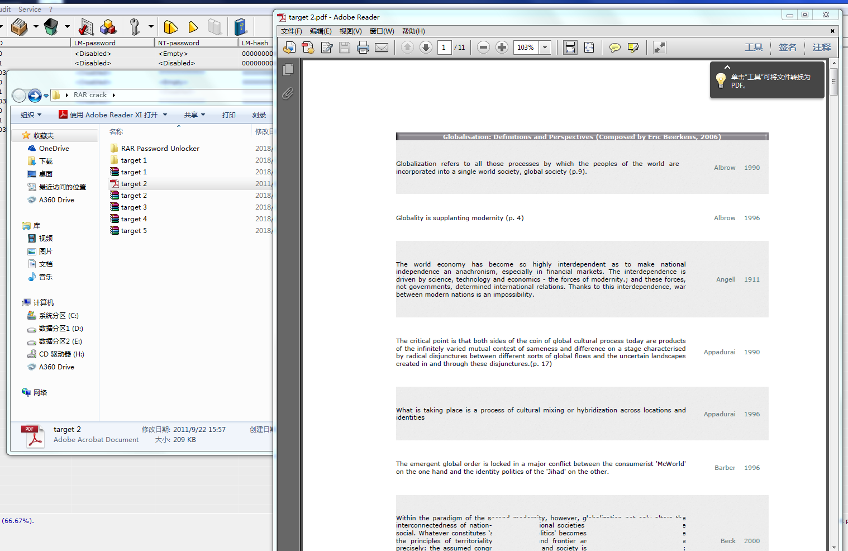The width and height of the screenshot is (848, 551).
Task: Print the PDF using the printer icon
Action: click(363, 47)
